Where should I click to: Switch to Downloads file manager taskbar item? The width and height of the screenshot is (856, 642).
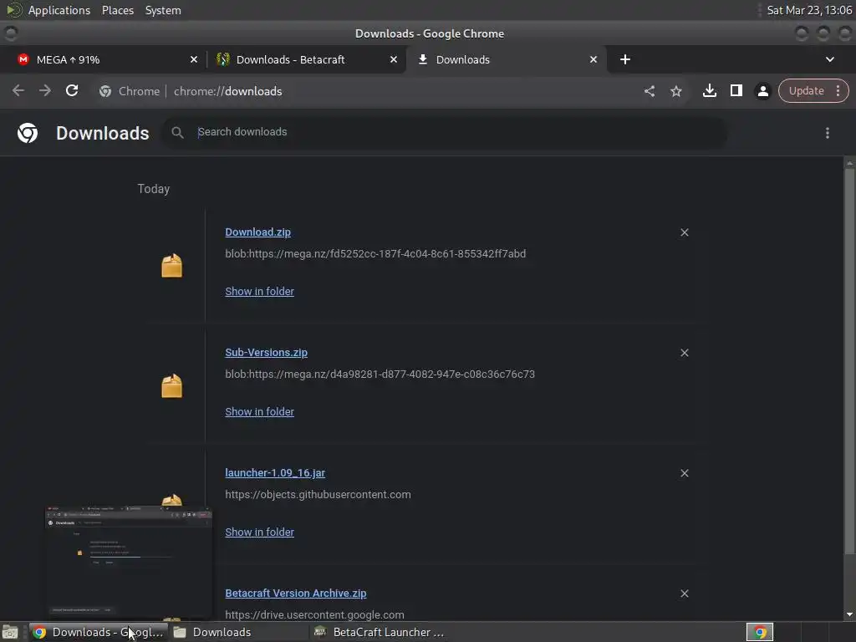tap(238, 632)
